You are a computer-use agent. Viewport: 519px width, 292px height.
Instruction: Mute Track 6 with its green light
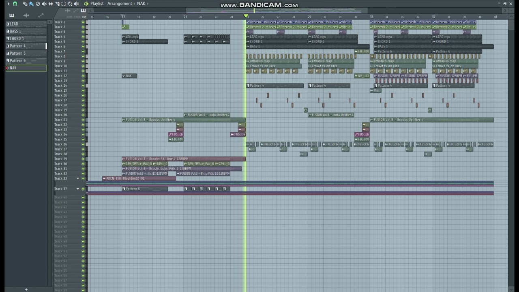click(83, 46)
